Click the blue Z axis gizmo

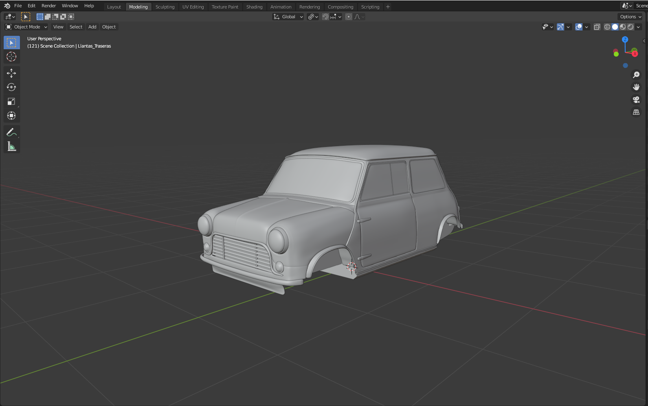(625, 39)
